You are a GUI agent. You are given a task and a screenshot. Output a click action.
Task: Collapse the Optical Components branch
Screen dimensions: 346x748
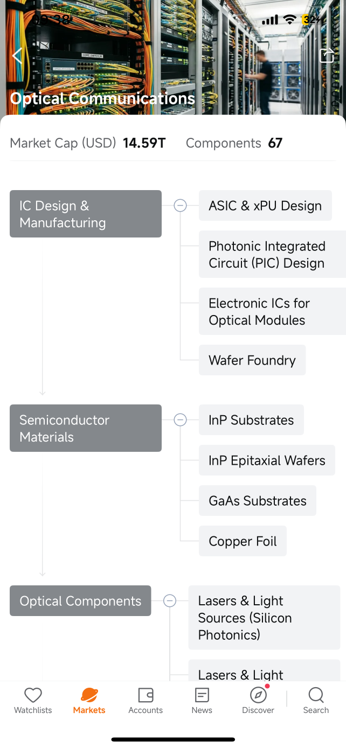pos(170,600)
